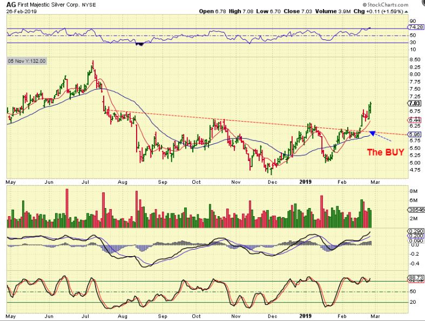Click the 8.50 price axis label
Image resolution: width=425 pixels, height=321 pixels.
pyautogui.click(x=415, y=59)
